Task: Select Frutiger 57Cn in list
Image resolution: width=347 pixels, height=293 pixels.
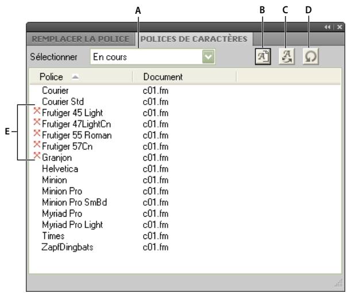Action: point(67,146)
